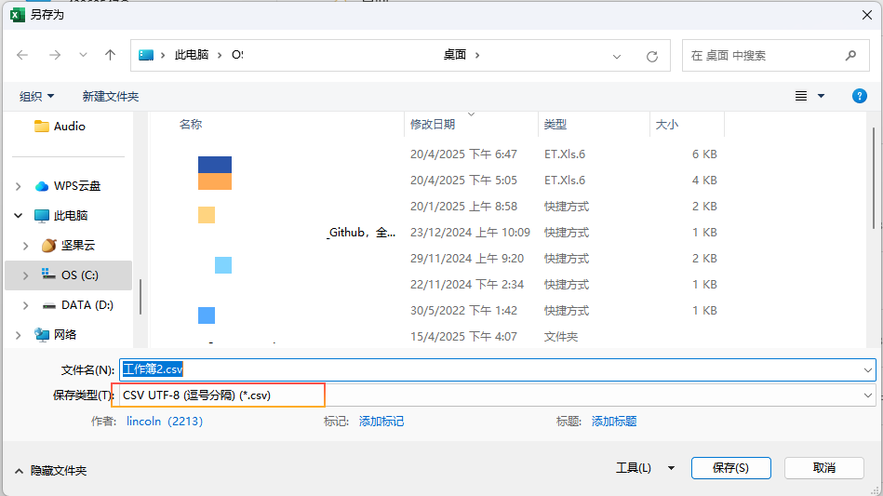Expand the DATA (D:) drive node
883x496 pixels.
(x=25, y=305)
